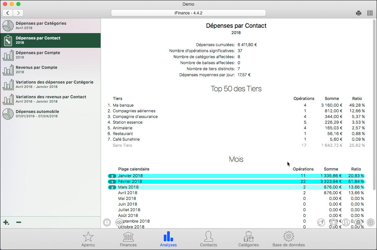Click the printer icon in toolbar
Viewport: 377px width, 250px height.
(359, 13)
